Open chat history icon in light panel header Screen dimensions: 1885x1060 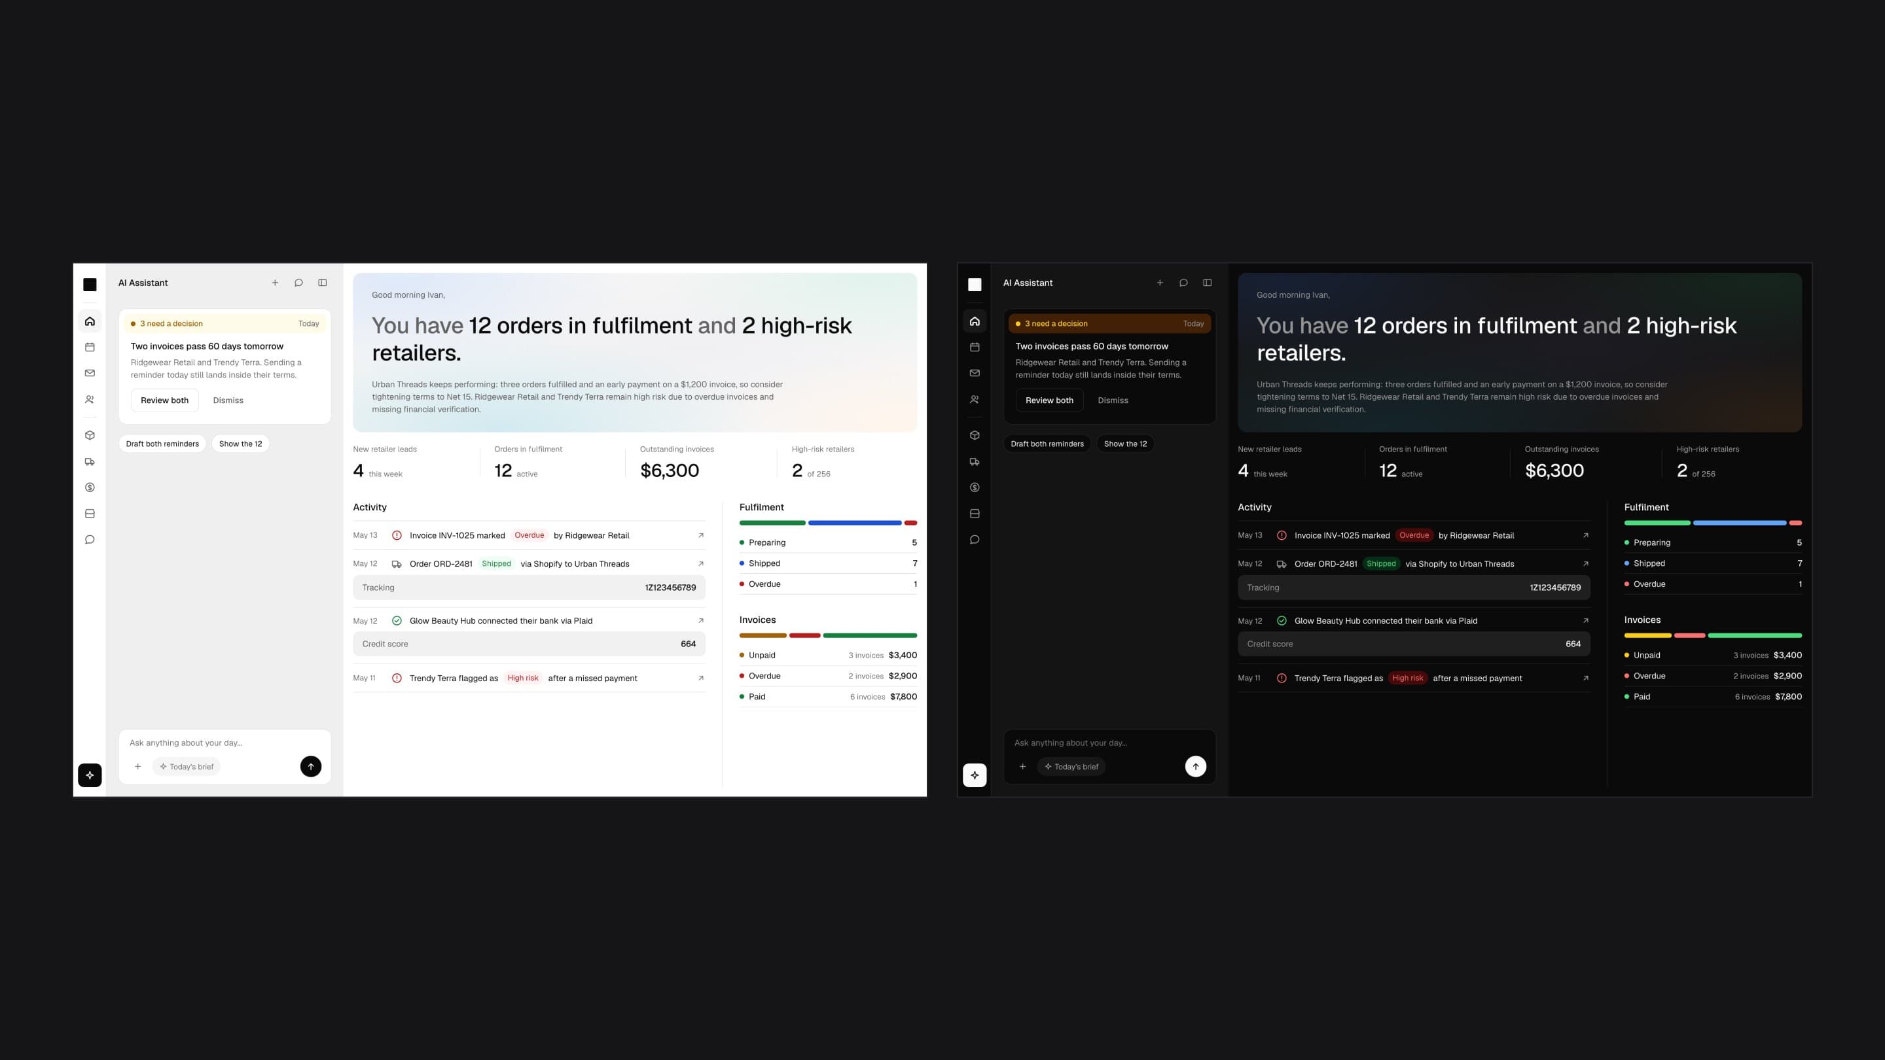click(298, 283)
